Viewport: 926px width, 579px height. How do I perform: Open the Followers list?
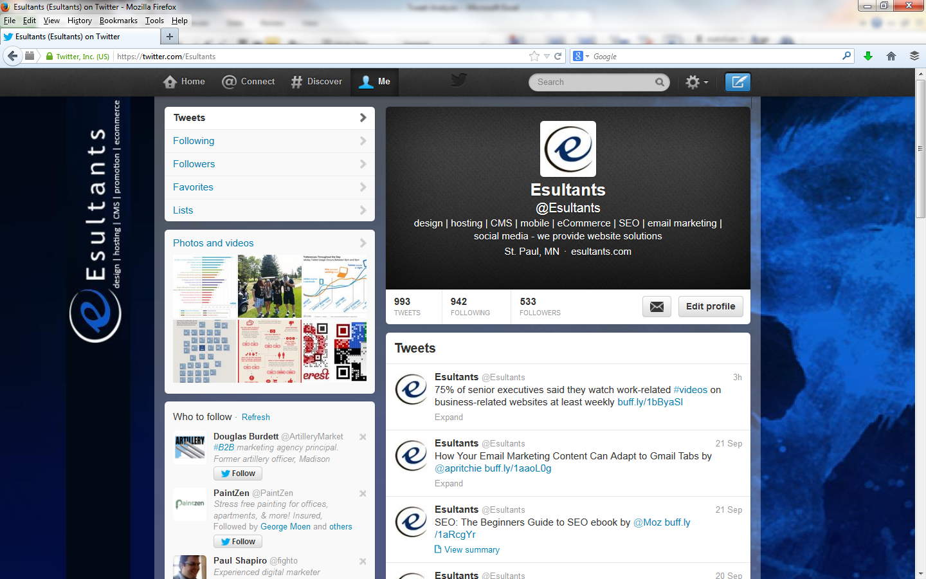point(269,164)
